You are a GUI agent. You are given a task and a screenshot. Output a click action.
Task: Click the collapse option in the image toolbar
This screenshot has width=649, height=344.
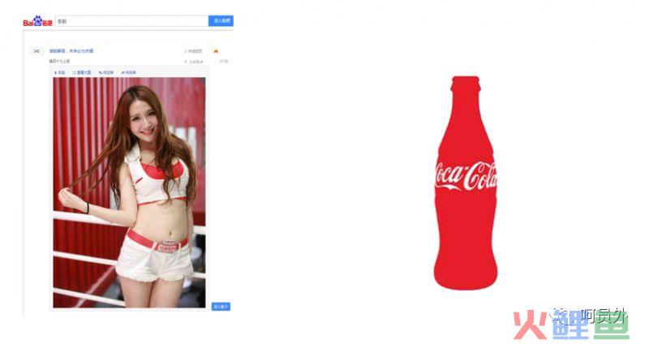click(60, 72)
